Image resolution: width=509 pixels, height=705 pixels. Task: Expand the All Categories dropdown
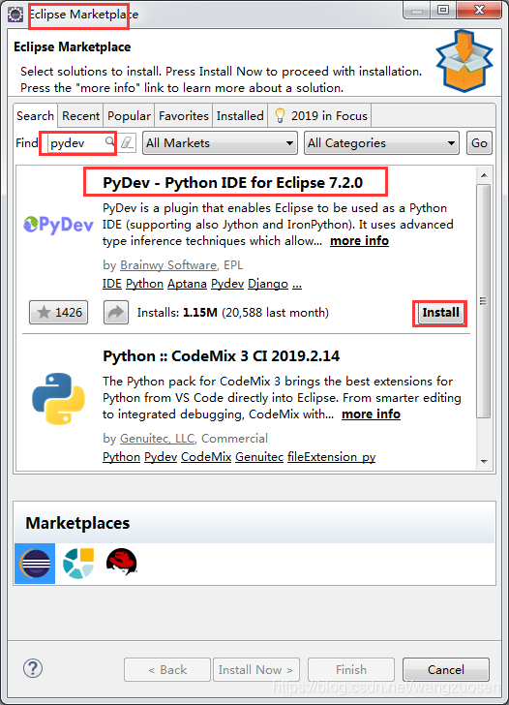(382, 143)
